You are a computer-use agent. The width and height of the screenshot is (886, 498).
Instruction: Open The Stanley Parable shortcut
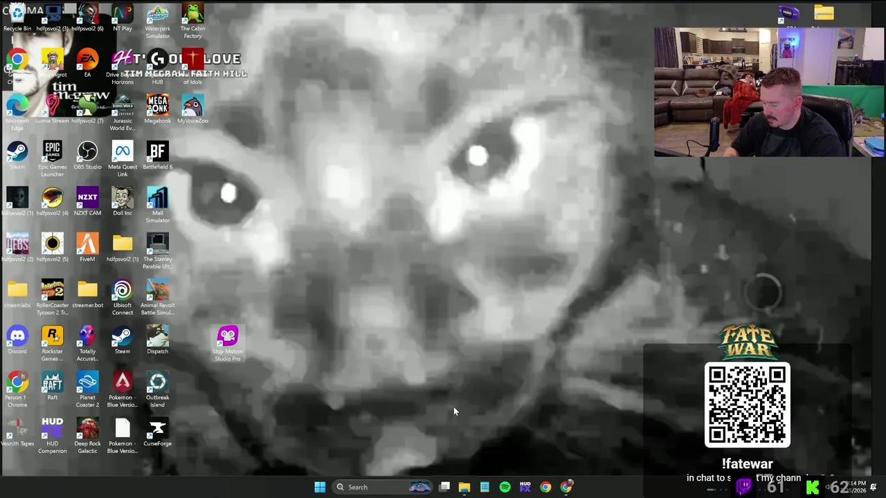pos(158,252)
